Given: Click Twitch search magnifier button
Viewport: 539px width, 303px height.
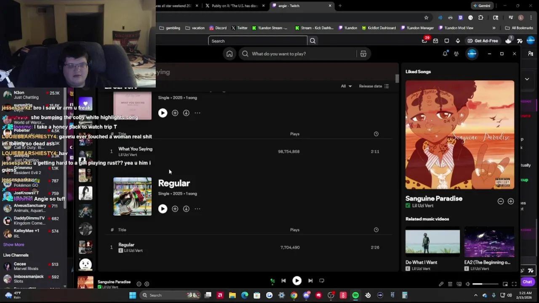Looking at the screenshot, I should pyautogui.click(x=312, y=41).
